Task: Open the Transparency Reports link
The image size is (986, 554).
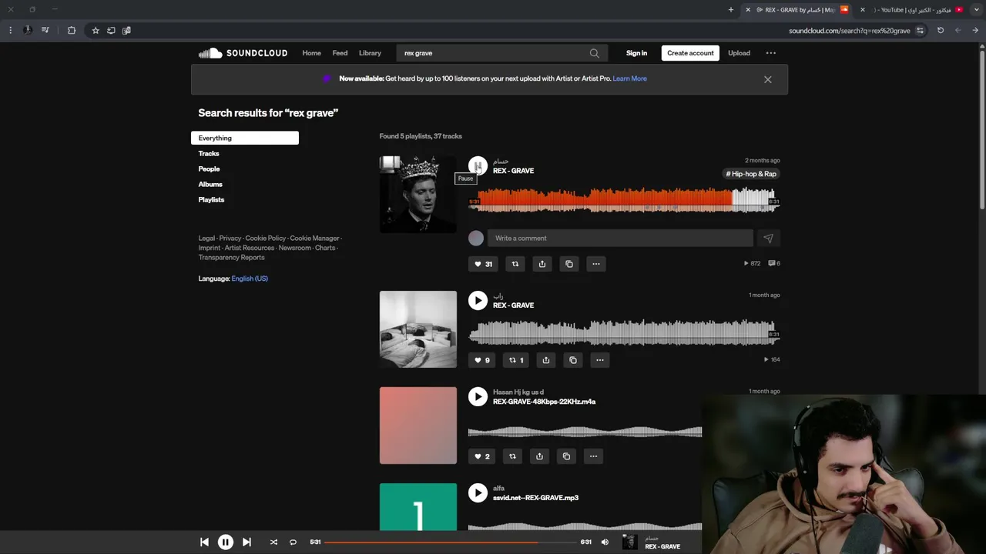Action: point(231,258)
